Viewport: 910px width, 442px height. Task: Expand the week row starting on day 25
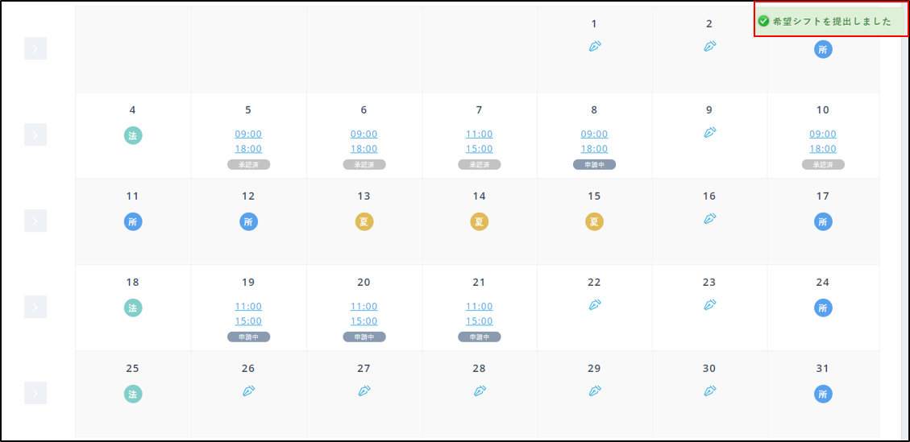coord(35,393)
